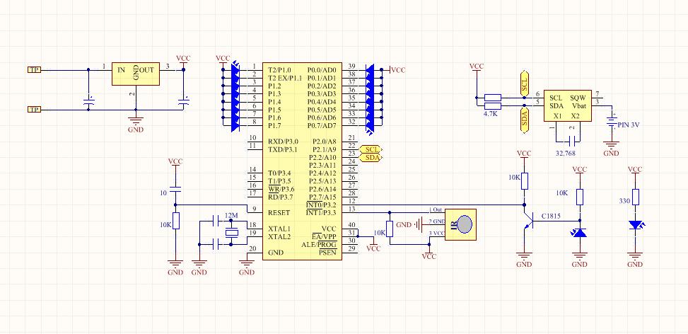Click the VCC symbol above the reset capacitor
Image resolution: width=688 pixels, height=334 pixels.
175,162
